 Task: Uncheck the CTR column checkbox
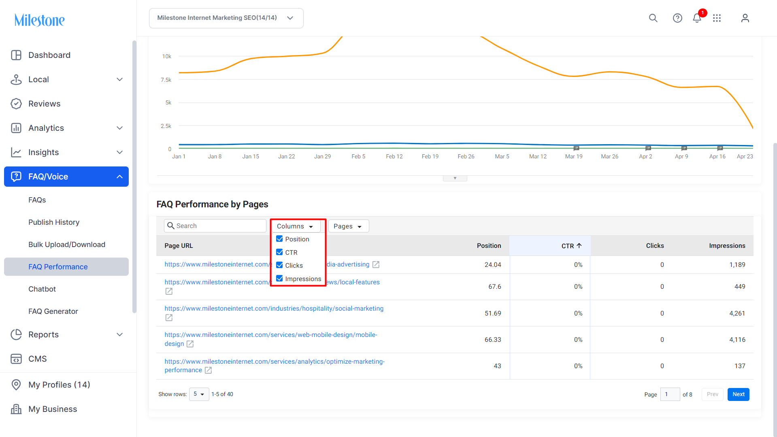click(x=279, y=252)
